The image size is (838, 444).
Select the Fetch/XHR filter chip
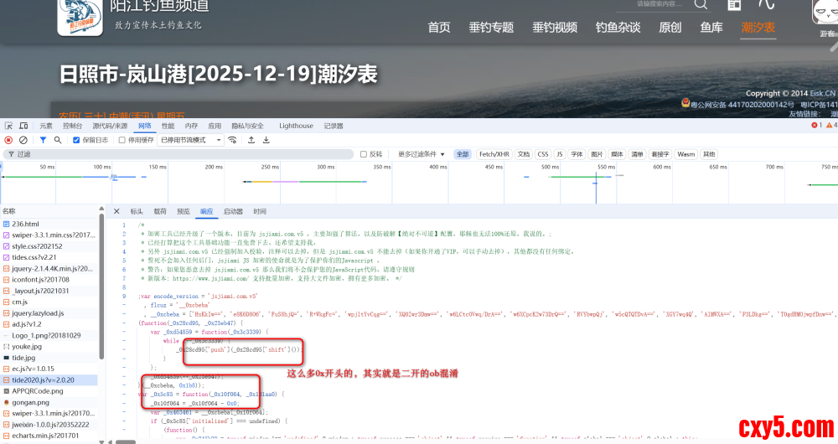click(x=494, y=154)
